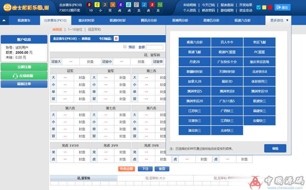Click the green number 10 result ball
306x190 pixels.
point(160,5)
